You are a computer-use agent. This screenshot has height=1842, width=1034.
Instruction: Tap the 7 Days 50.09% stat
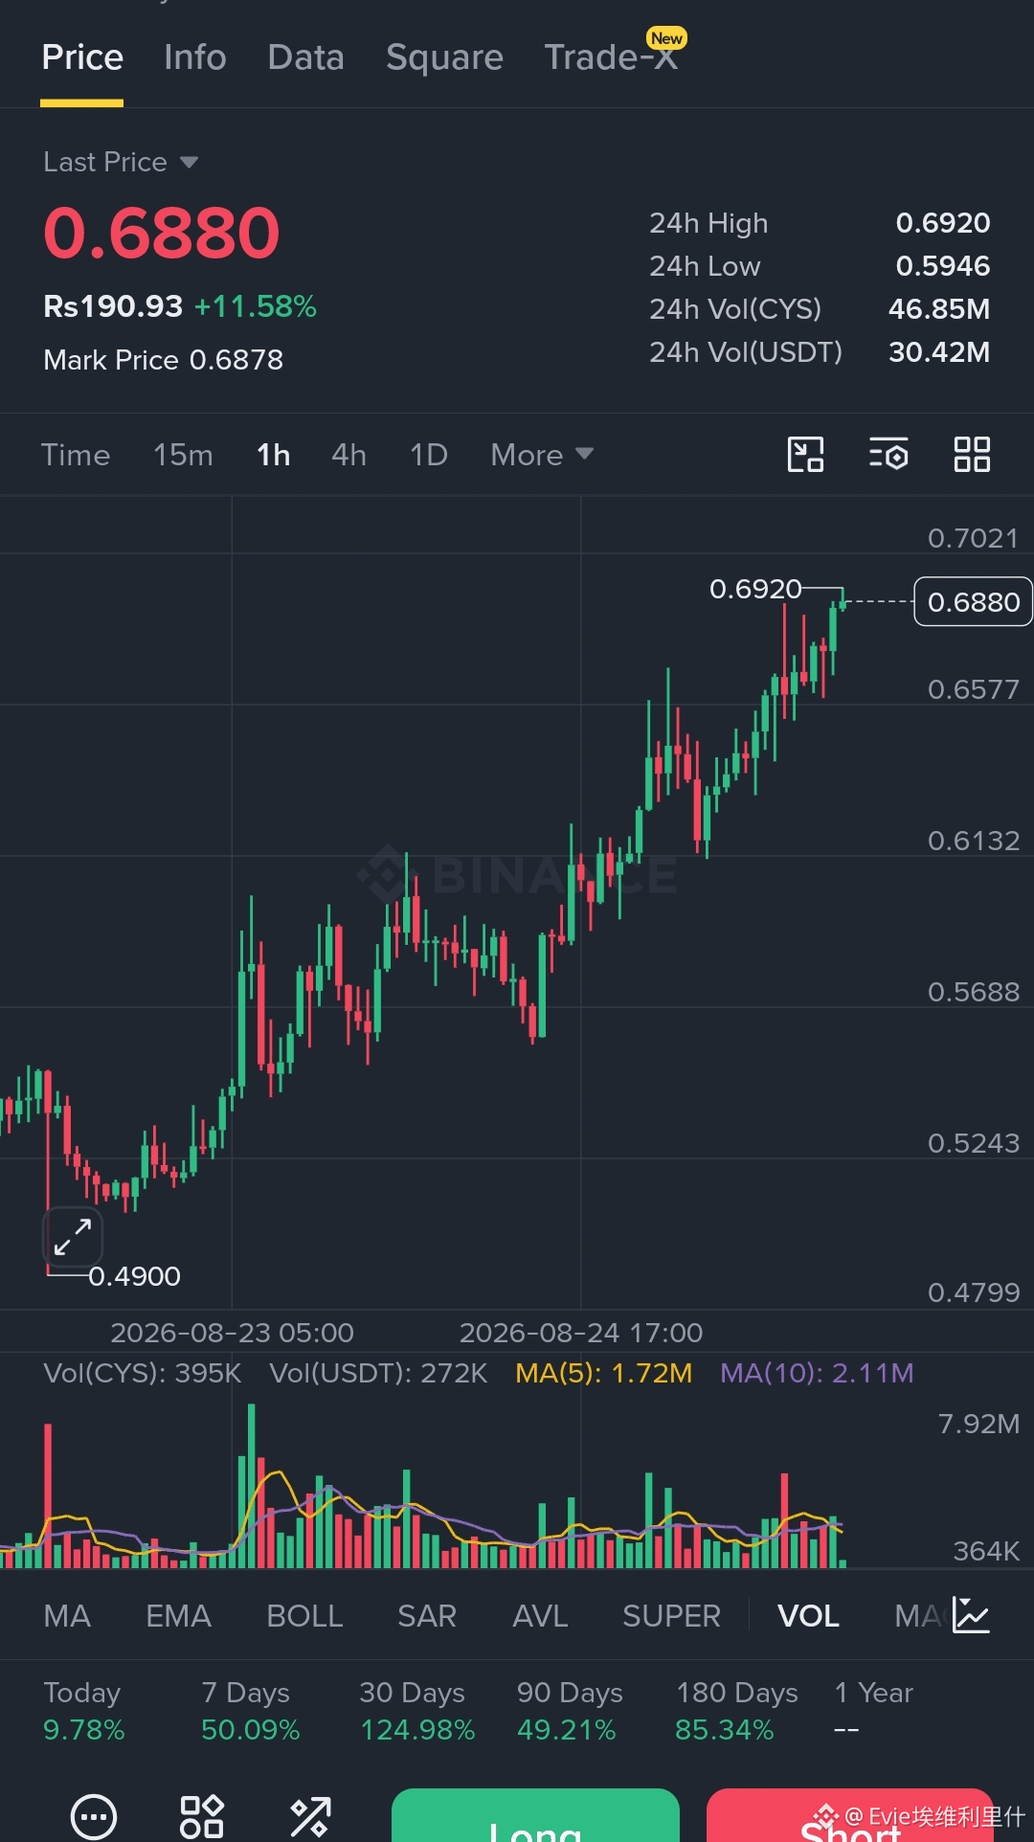point(250,1711)
